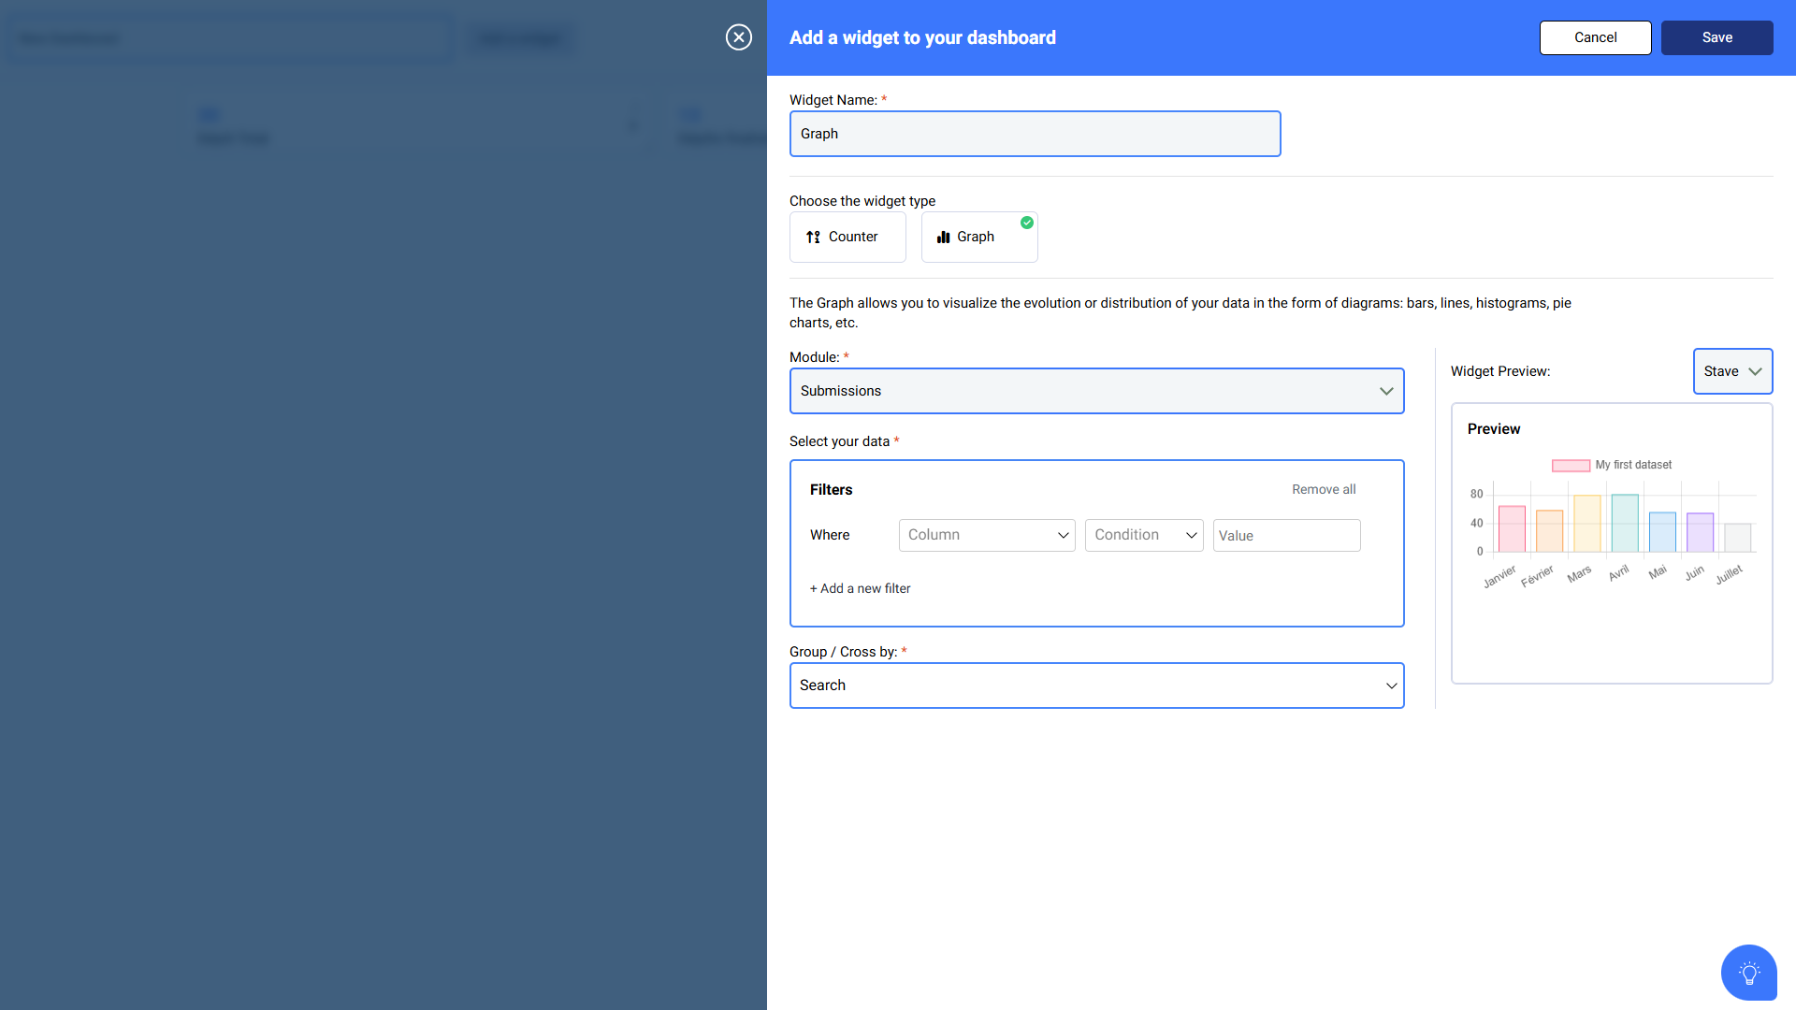Click Remove all filters link
This screenshot has width=1796, height=1010.
[1323, 489]
